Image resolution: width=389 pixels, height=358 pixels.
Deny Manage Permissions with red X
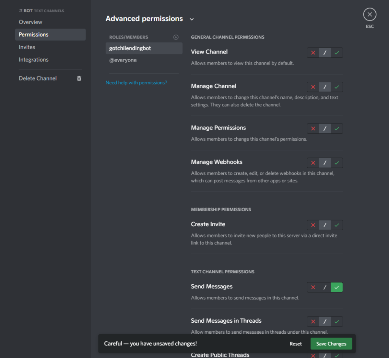point(313,129)
